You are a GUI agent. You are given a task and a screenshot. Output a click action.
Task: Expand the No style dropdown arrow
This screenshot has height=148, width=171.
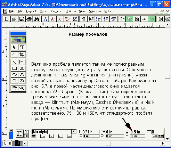74,132
